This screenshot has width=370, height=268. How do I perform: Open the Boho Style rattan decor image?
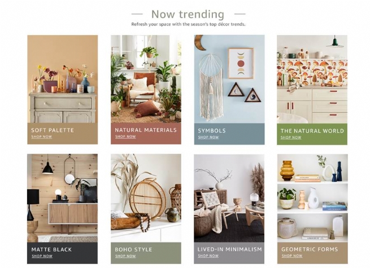[146, 198]
